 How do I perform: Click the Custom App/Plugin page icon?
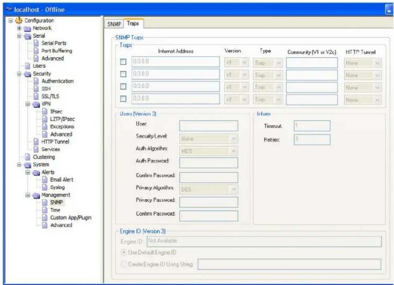pos(45,217)
